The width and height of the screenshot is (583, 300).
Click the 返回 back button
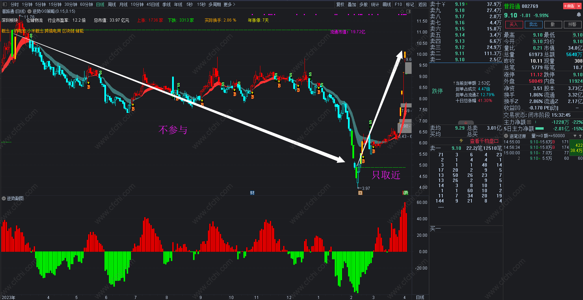pos(423,4)
